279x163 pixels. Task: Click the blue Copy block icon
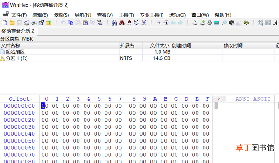pos(71,23)
